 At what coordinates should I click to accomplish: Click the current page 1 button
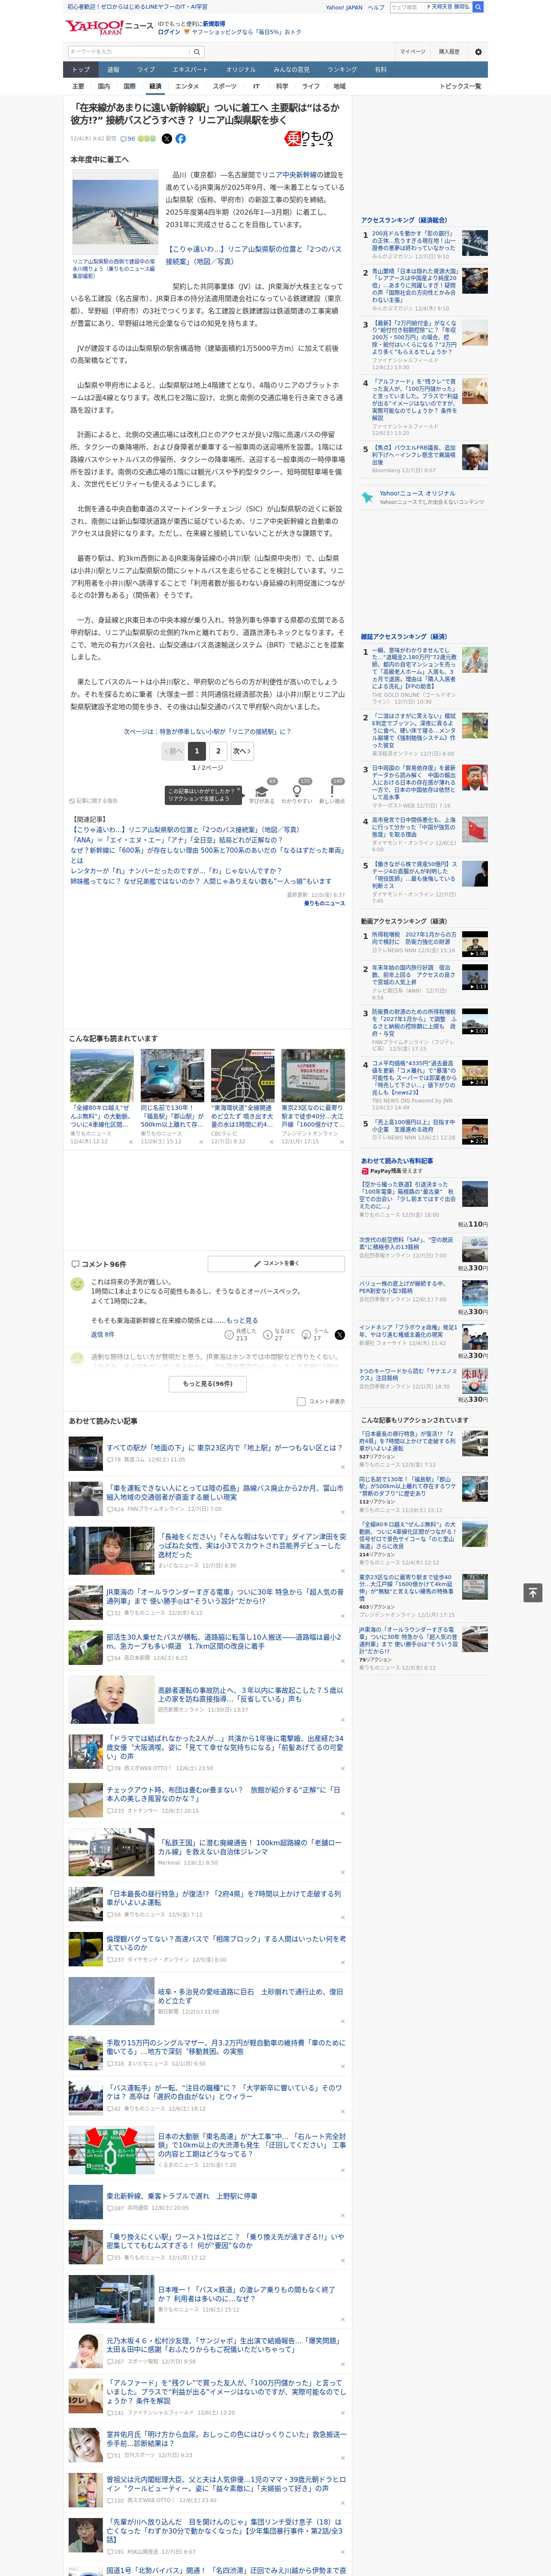coord(197,750)
